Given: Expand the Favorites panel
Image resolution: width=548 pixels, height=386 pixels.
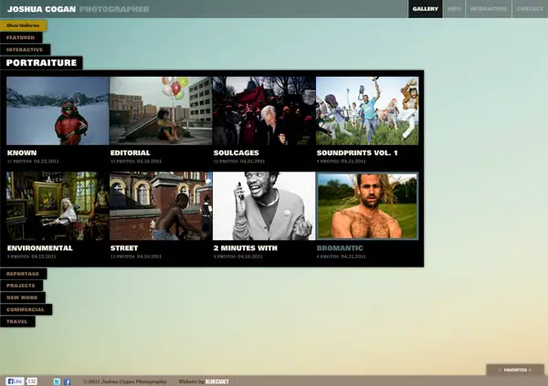Looking at the screenshot, I should point(515,370).
